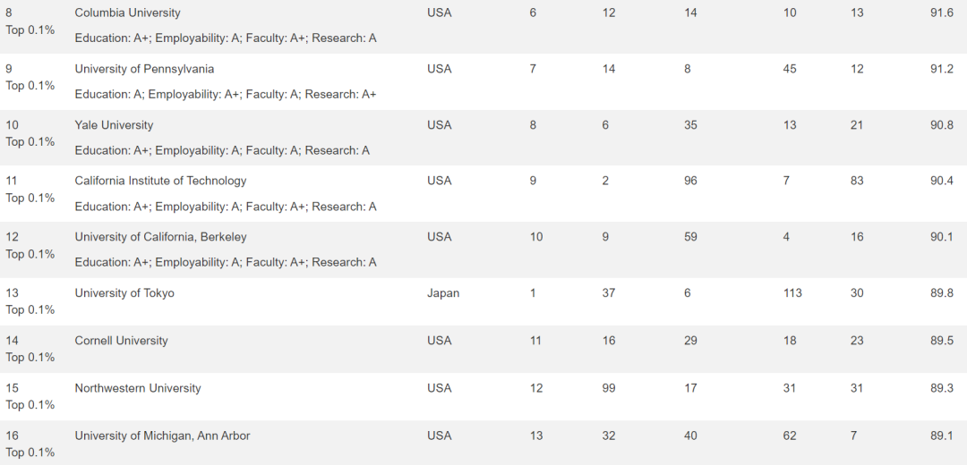Open University of California, Berkeley
The height and width of the screenshot is (465, 967).
coord(160,237)
